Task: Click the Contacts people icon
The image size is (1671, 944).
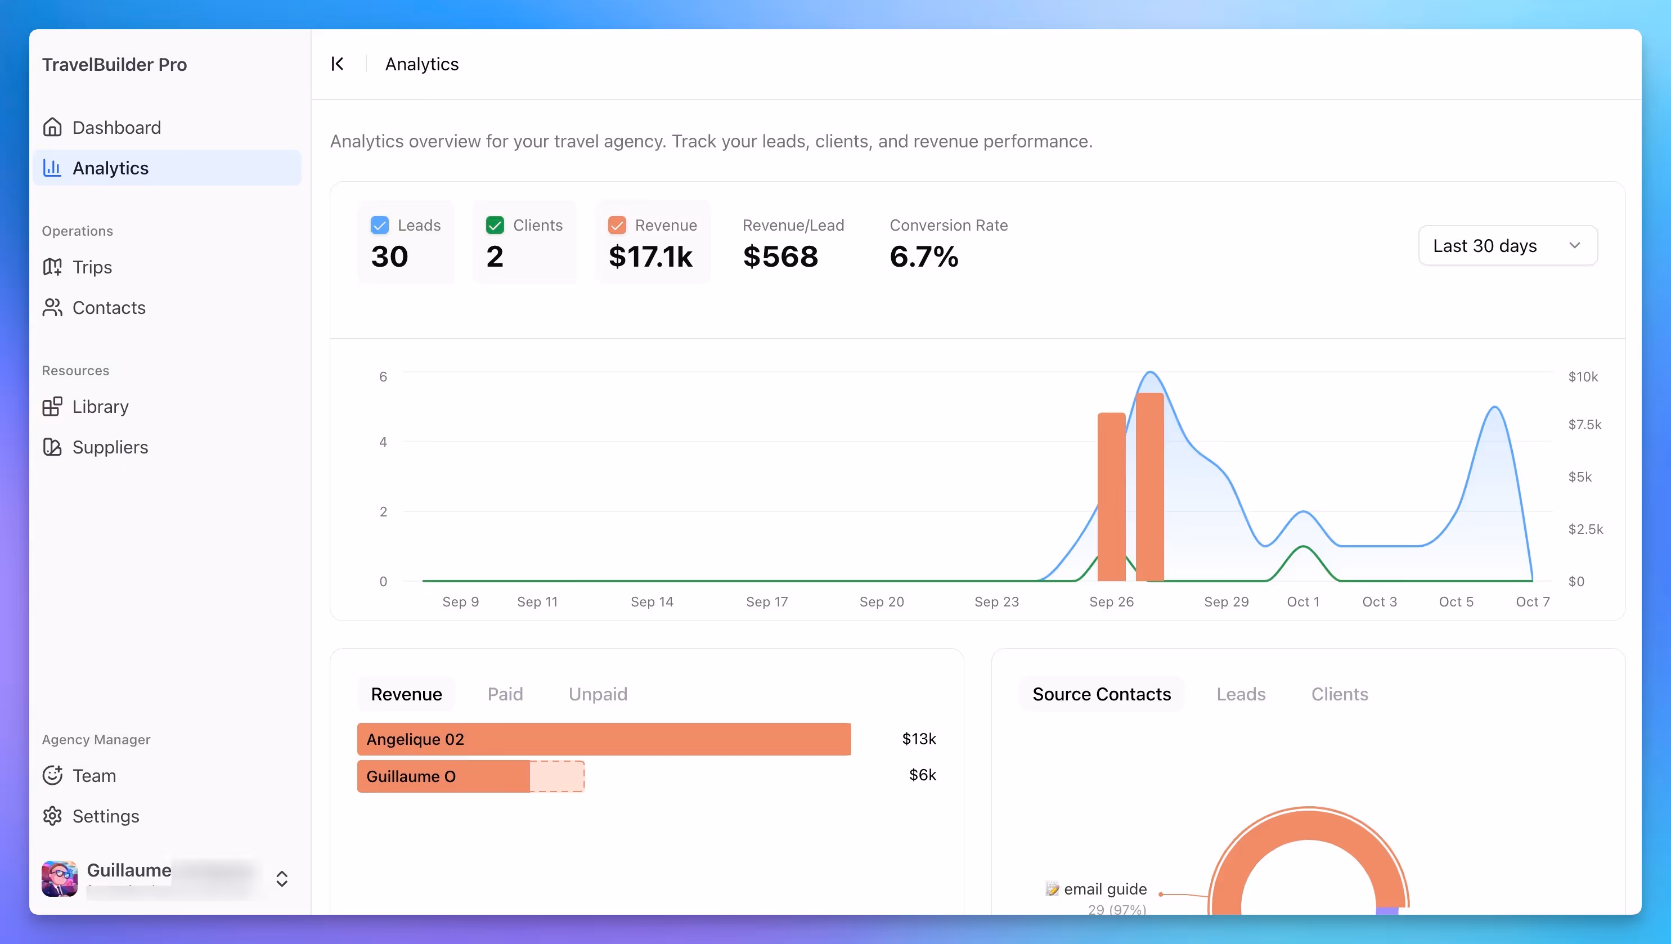Action: [52, 308]
